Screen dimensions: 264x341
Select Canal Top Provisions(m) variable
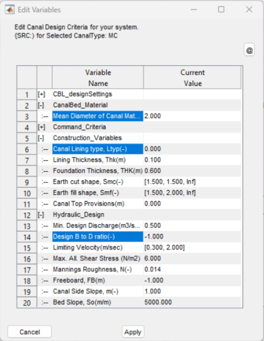(98, 204)
